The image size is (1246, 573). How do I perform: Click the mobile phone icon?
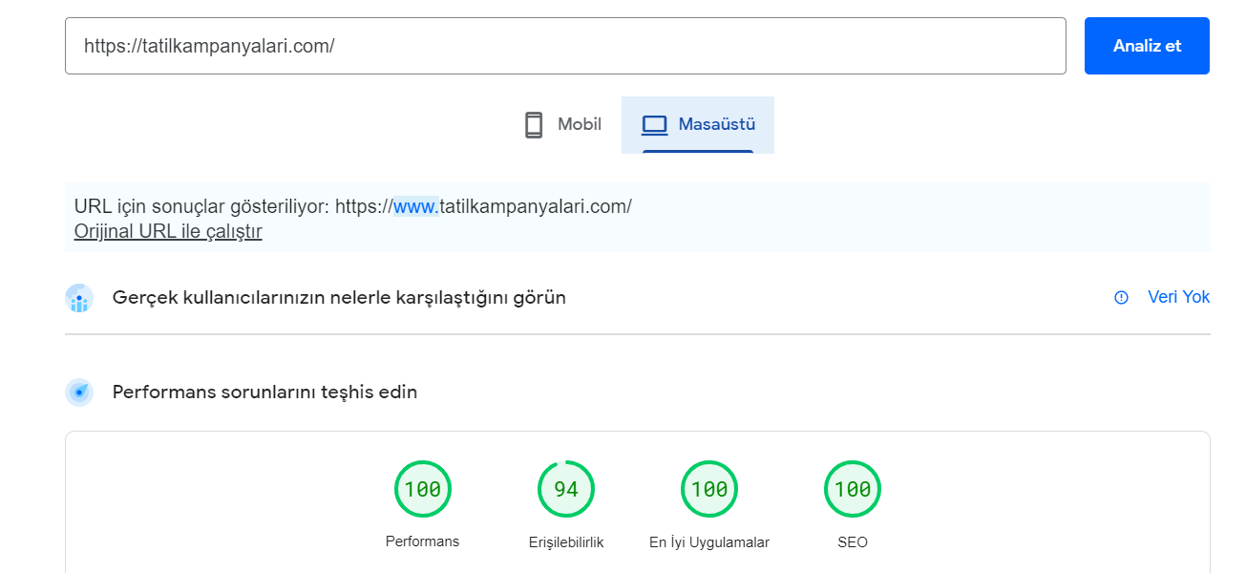(x=534, y=124)
